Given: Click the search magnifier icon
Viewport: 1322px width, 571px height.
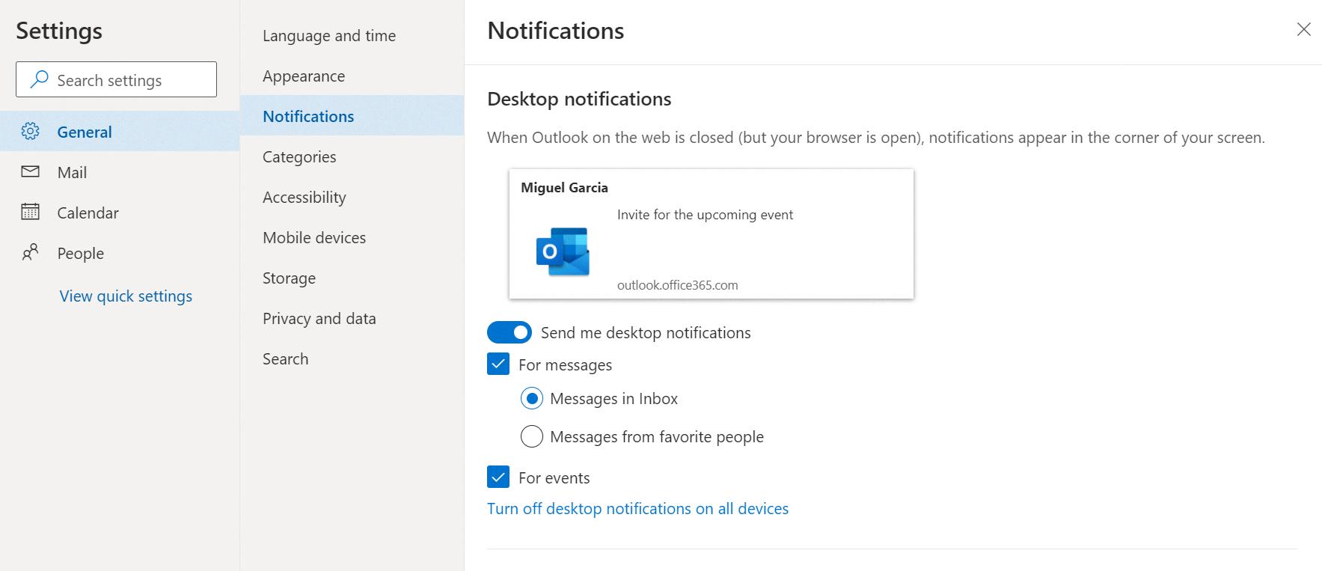Looking at the screenshot, I should [x=39, y=79].
